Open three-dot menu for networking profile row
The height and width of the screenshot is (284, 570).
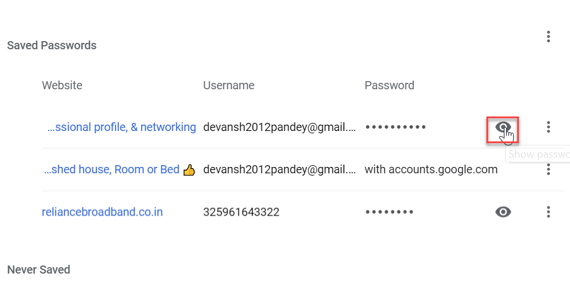point(548,127)
